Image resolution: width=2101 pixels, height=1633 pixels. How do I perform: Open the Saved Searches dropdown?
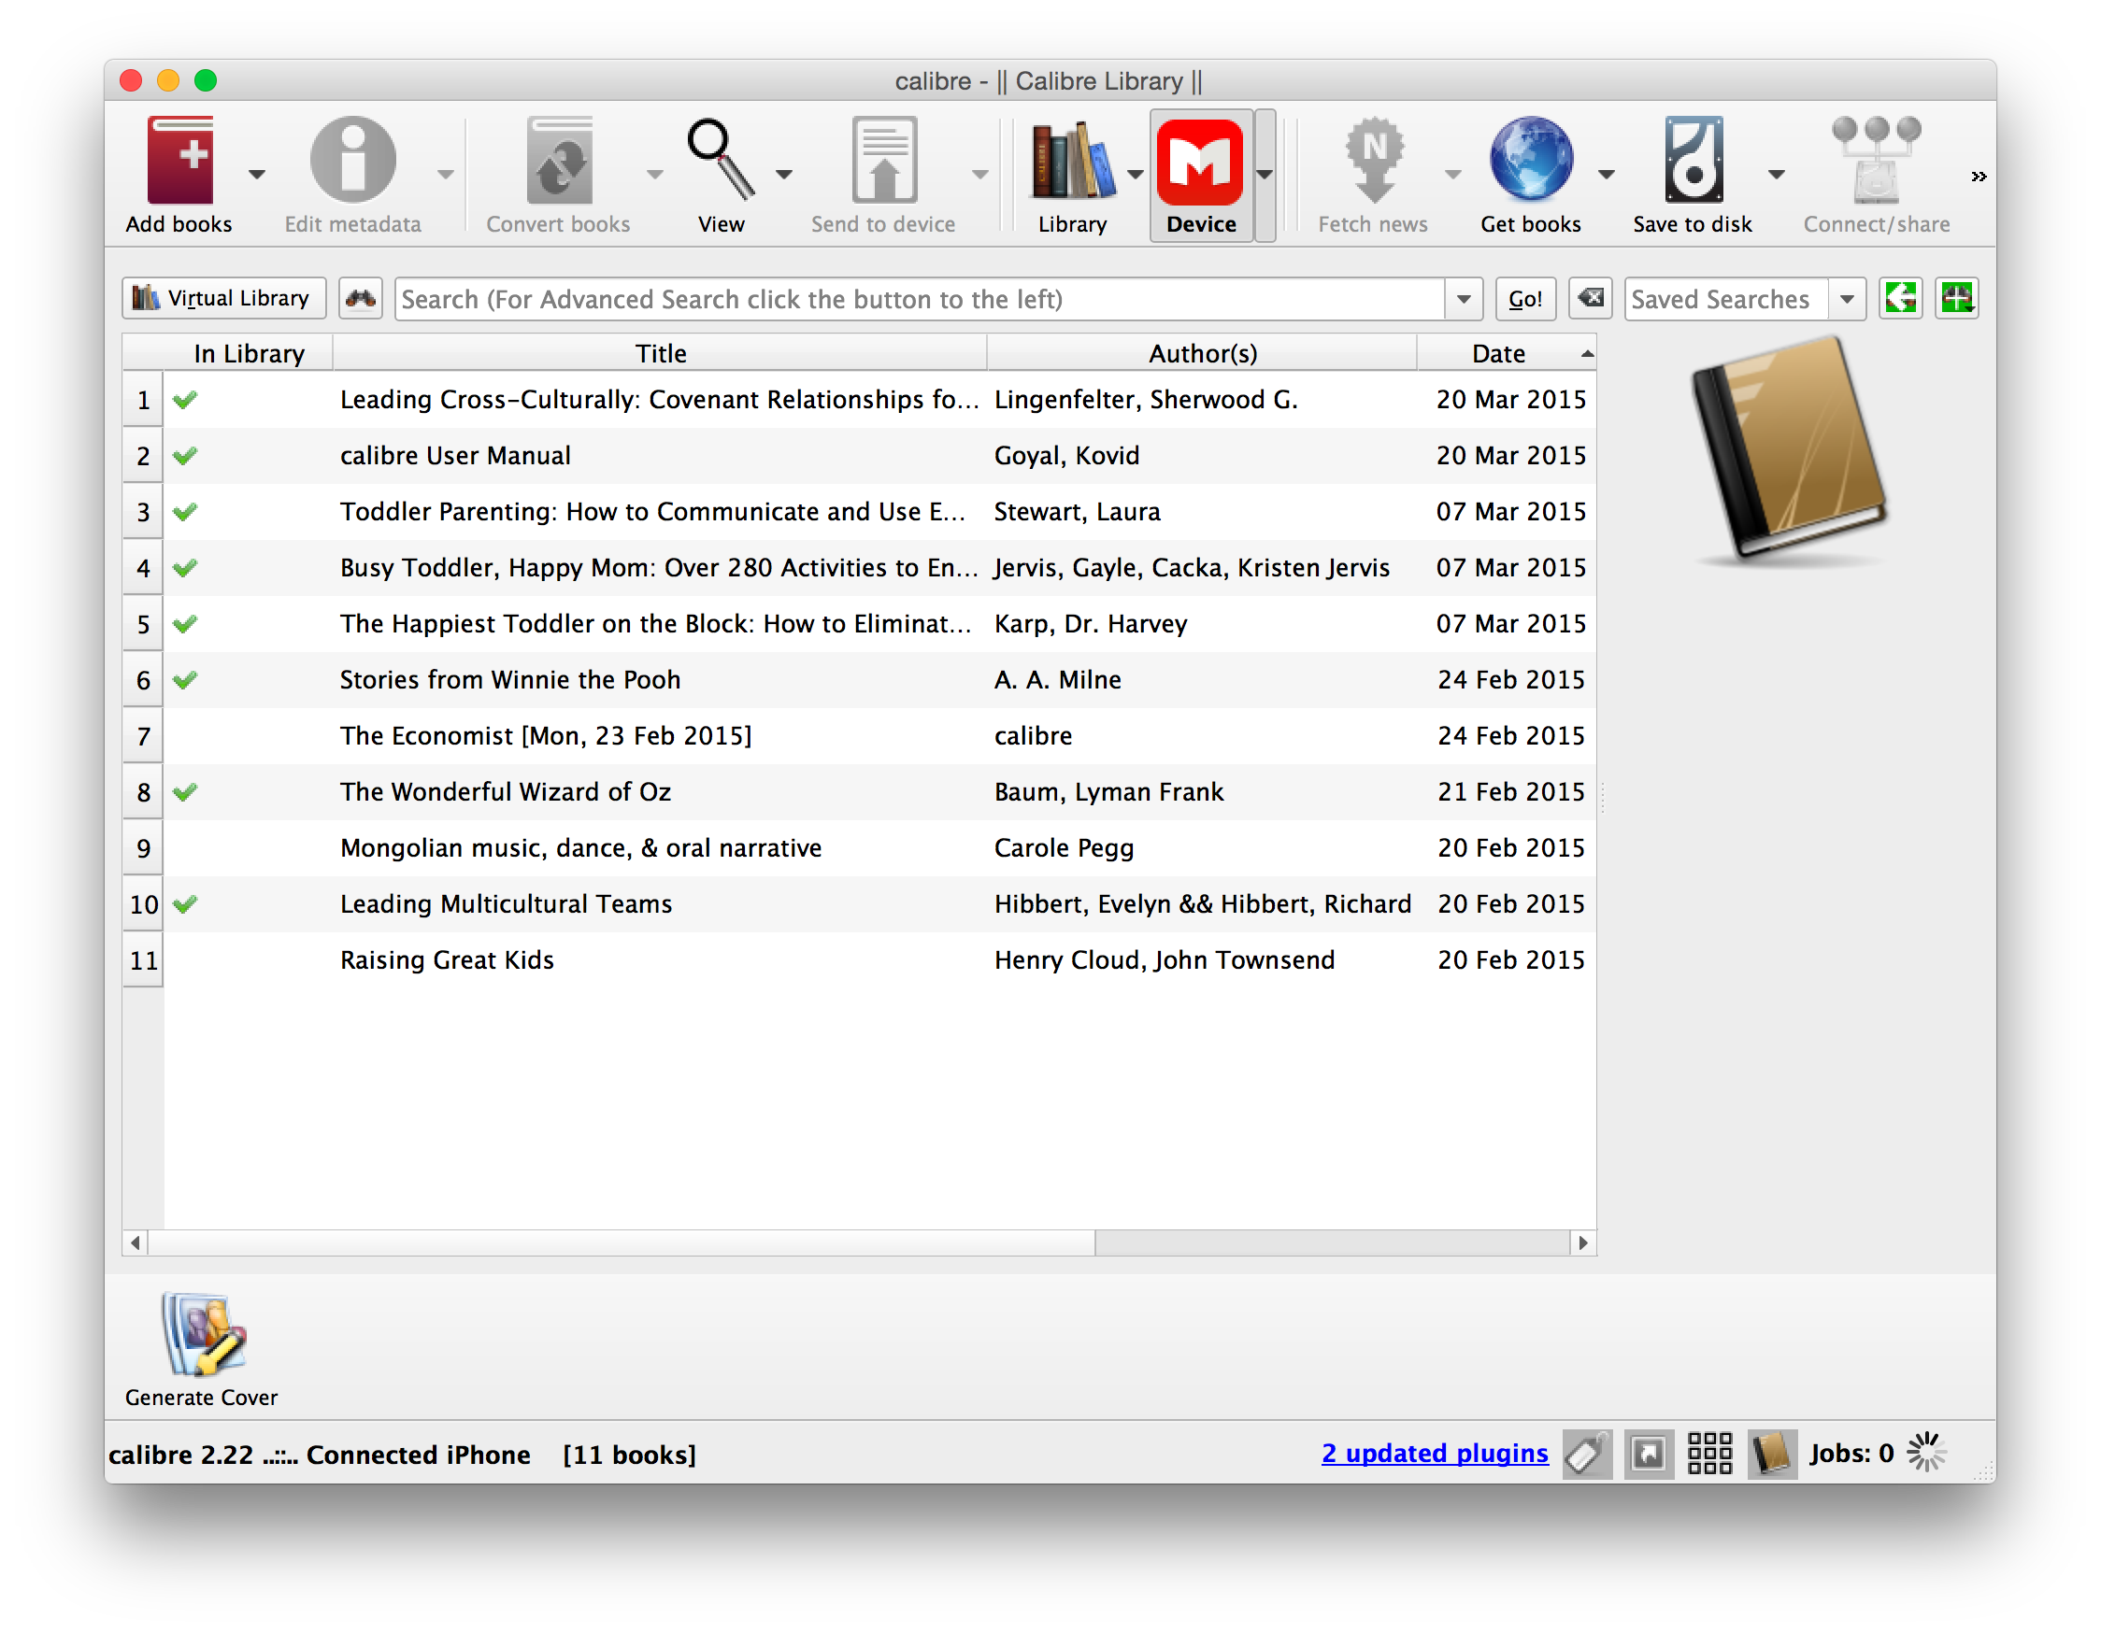pyautogui.click(x=1846, y=299)
